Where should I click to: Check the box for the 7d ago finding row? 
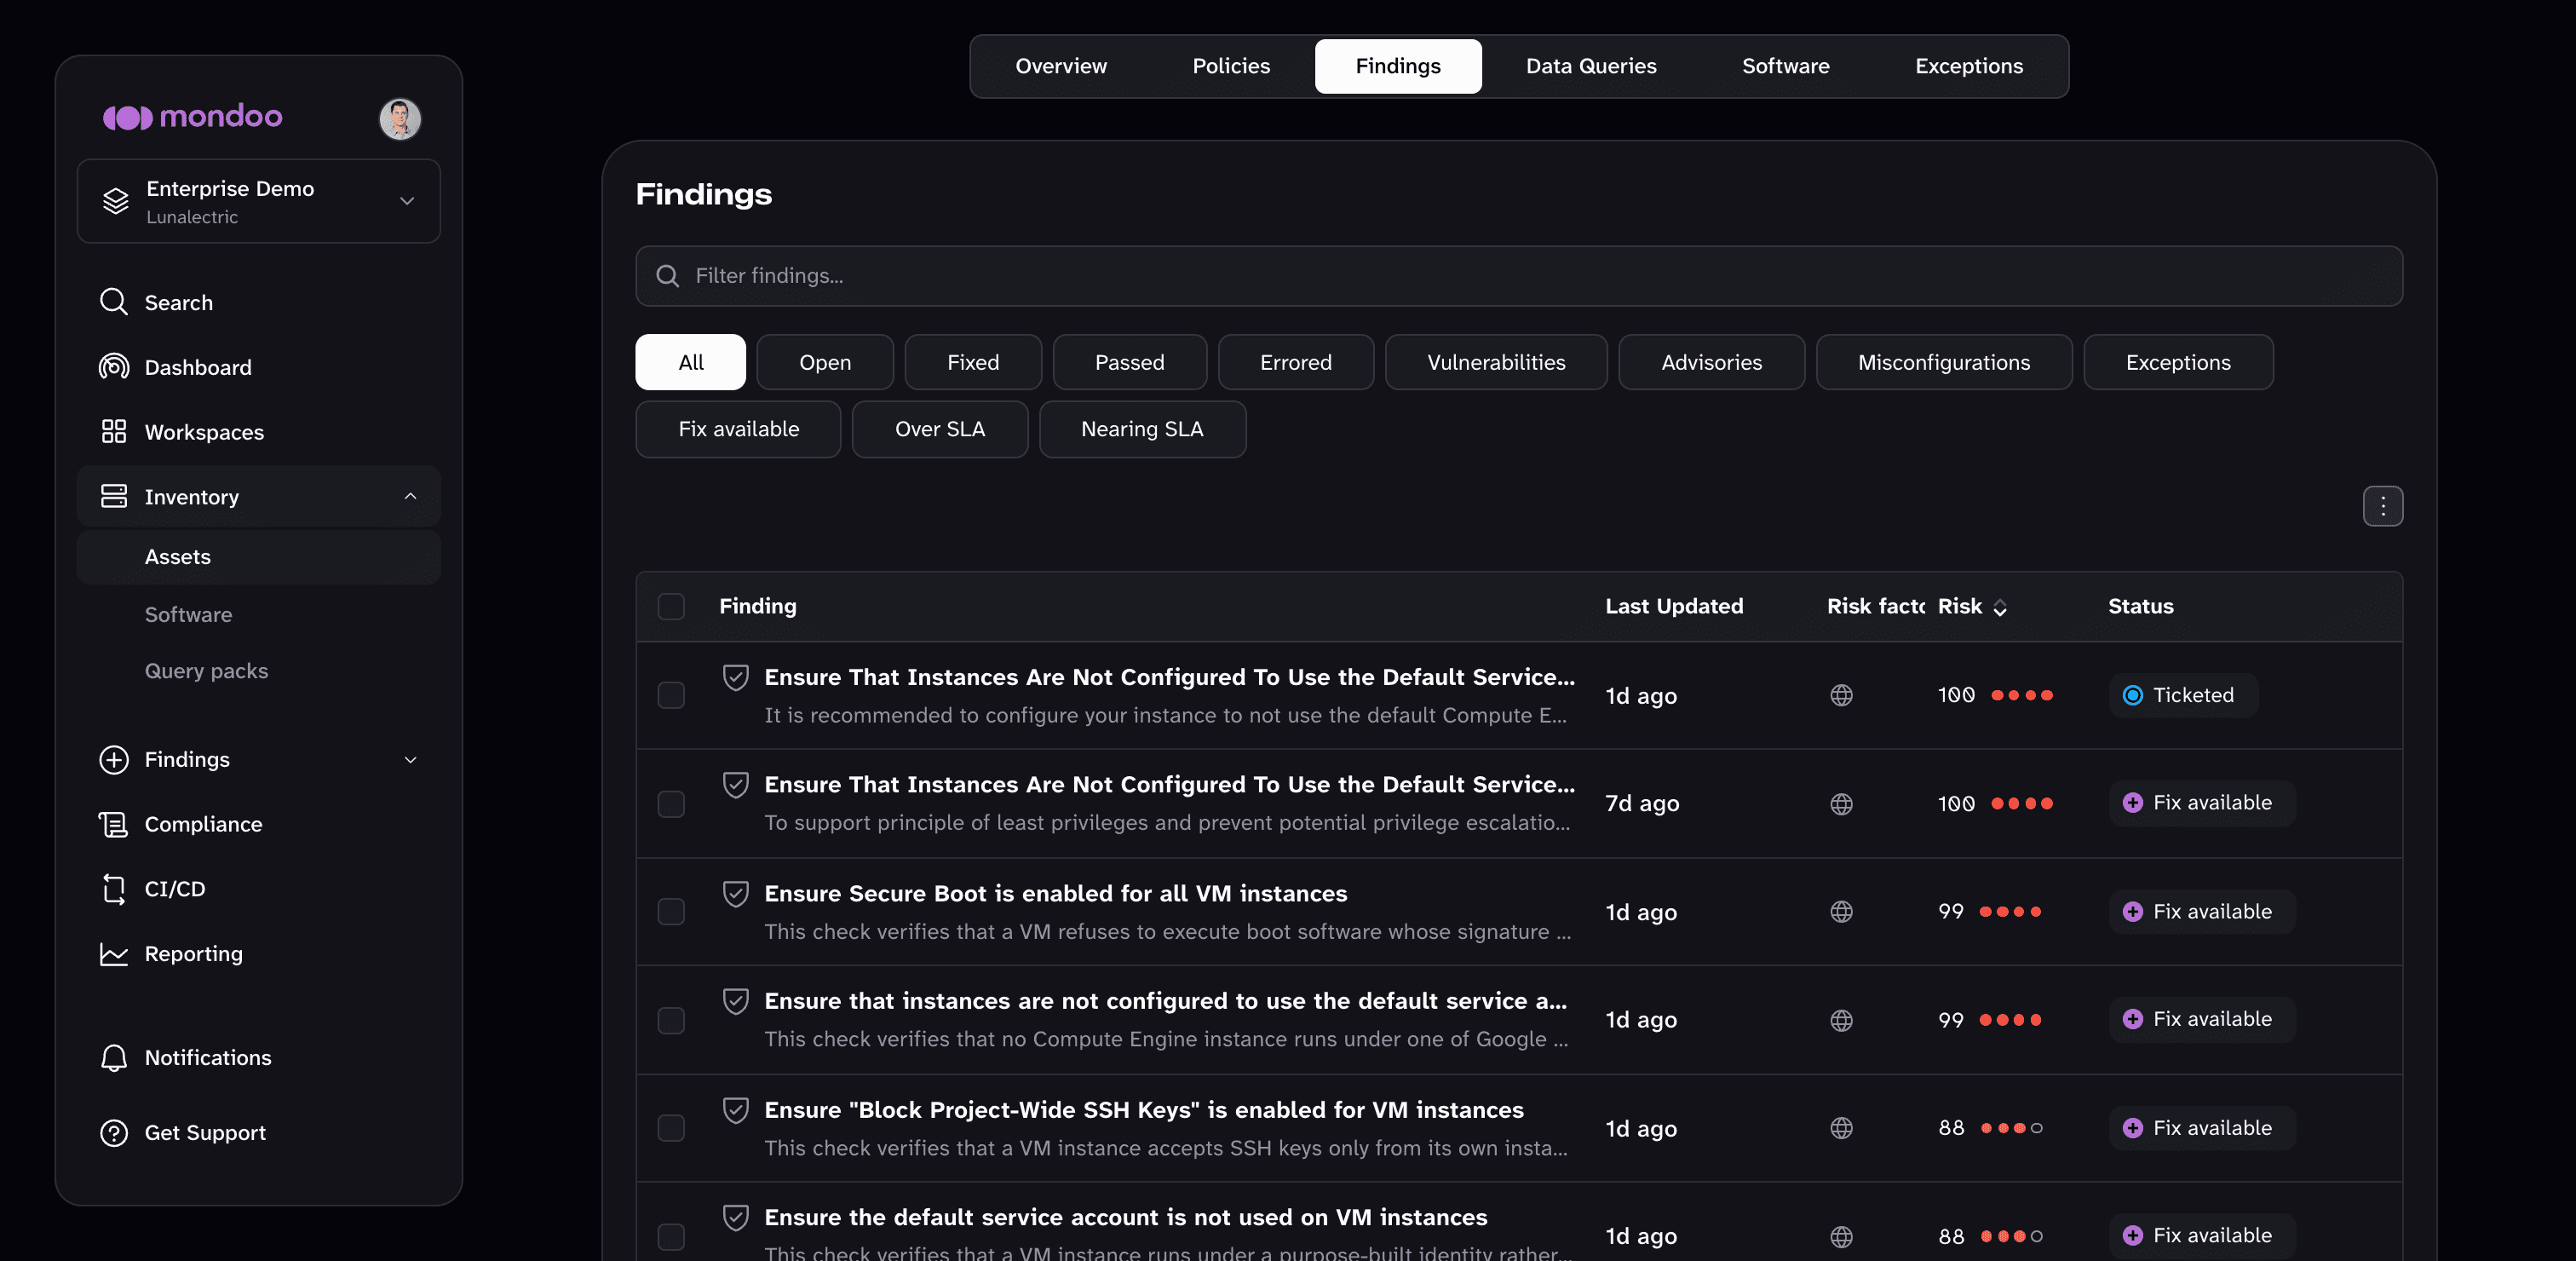pyautogui.click(x=671, y=804)
